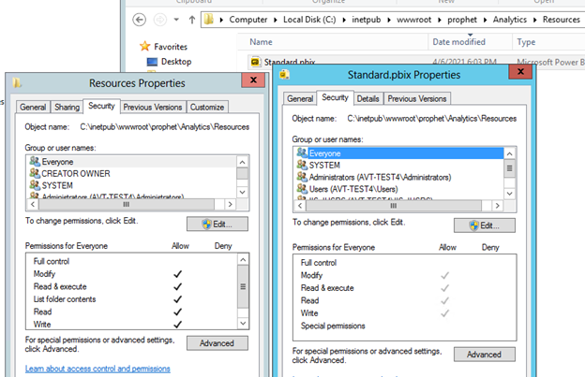The height and width of the screenshot is (377, 585).
Task: Click Favorites star icon in navigation pane
Action: 144,47
